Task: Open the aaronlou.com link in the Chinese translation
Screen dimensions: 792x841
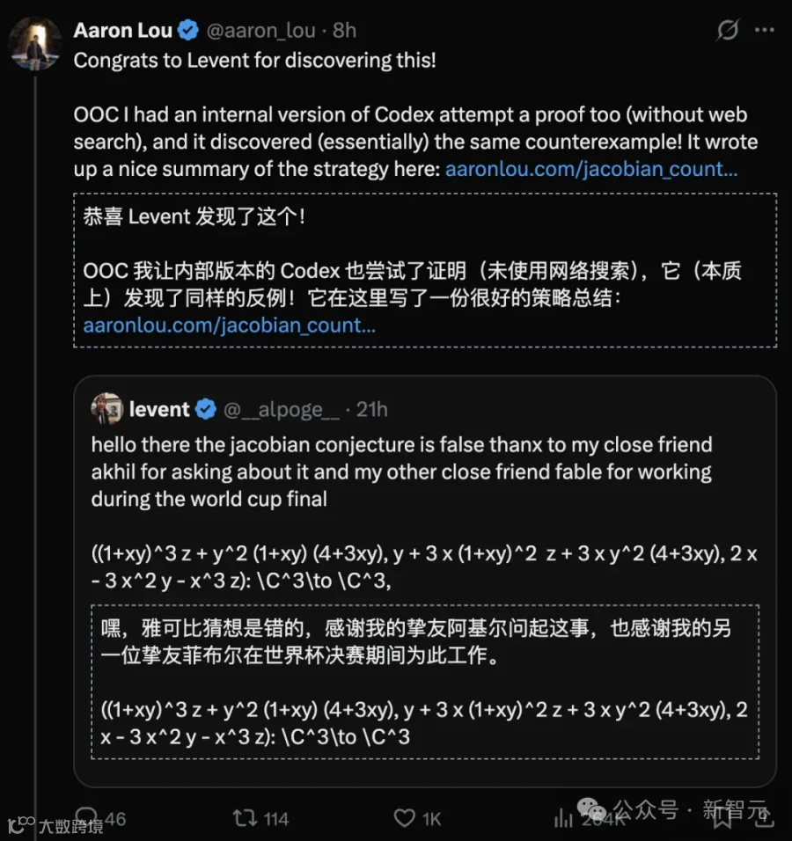Action: click(x=229, y=325)
